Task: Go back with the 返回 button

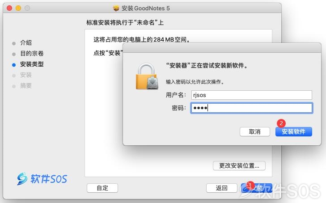Action: (222, 188)
